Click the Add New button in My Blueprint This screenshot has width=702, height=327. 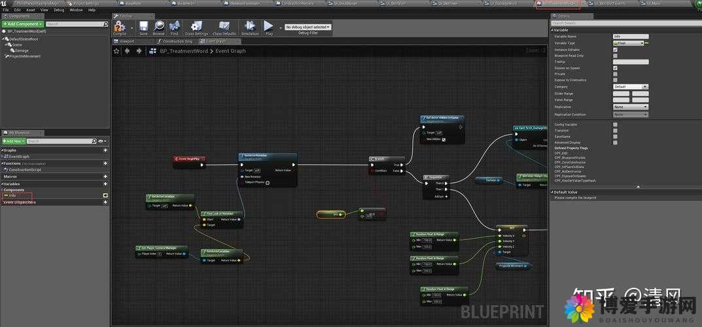(14, 141)
